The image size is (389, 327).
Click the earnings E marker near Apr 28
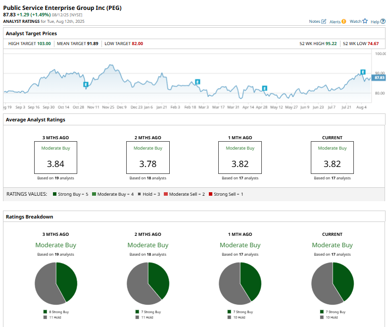click(264, 88)
